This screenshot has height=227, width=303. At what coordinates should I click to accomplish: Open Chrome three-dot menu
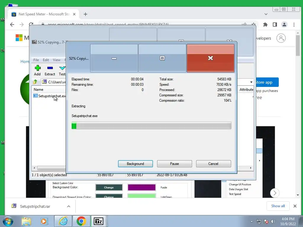(x=294, y=25)
